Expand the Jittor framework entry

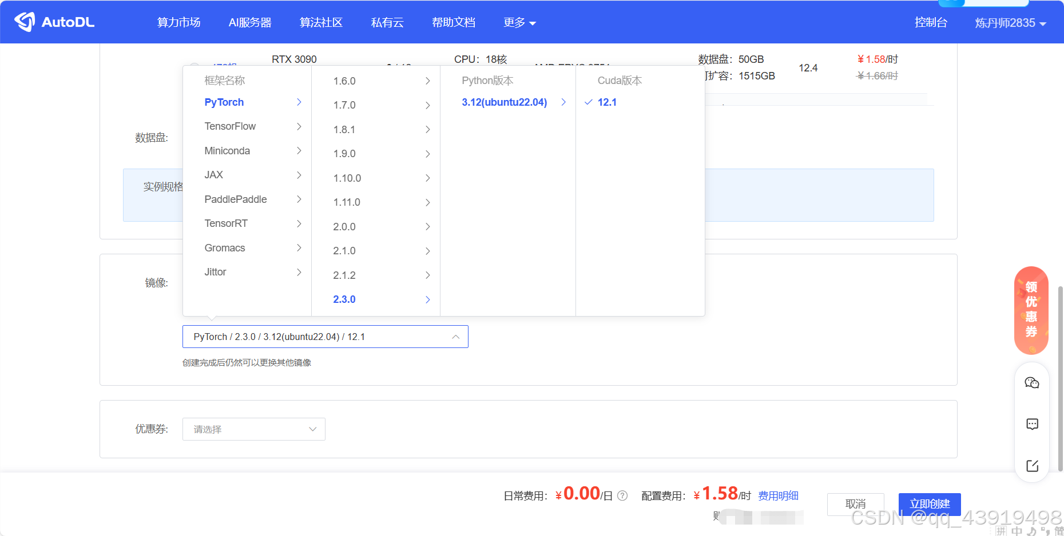(247, 272)
